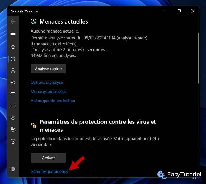Open account protection person icon
The image size is (206, 184).
13,71
